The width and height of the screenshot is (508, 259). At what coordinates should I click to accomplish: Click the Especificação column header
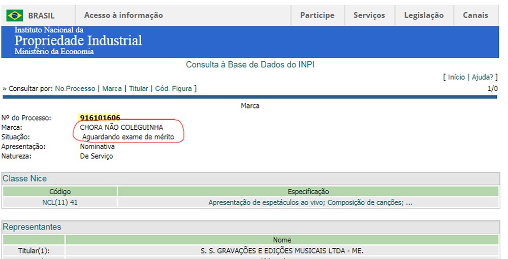pyautogui.click(x=308, y=192)
